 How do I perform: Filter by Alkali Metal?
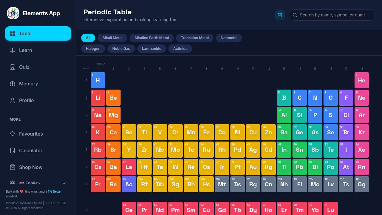(x=112, y=38)
